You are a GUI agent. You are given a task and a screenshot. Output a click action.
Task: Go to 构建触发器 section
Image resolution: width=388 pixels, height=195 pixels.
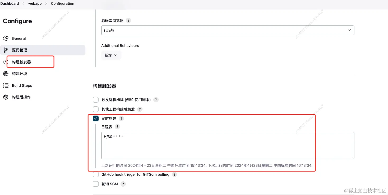click(43, 62)
